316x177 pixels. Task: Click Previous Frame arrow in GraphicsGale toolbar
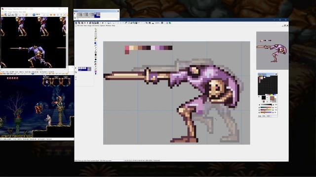(x=85, y=23)
